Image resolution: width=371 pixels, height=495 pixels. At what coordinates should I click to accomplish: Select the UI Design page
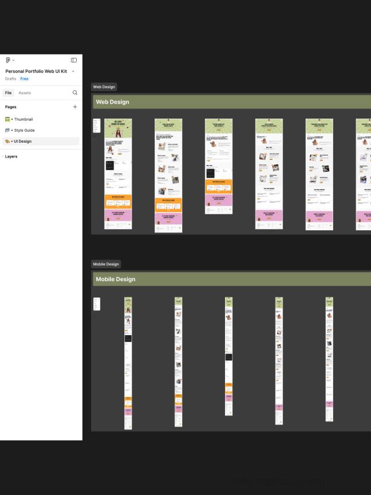coord(22,141)
